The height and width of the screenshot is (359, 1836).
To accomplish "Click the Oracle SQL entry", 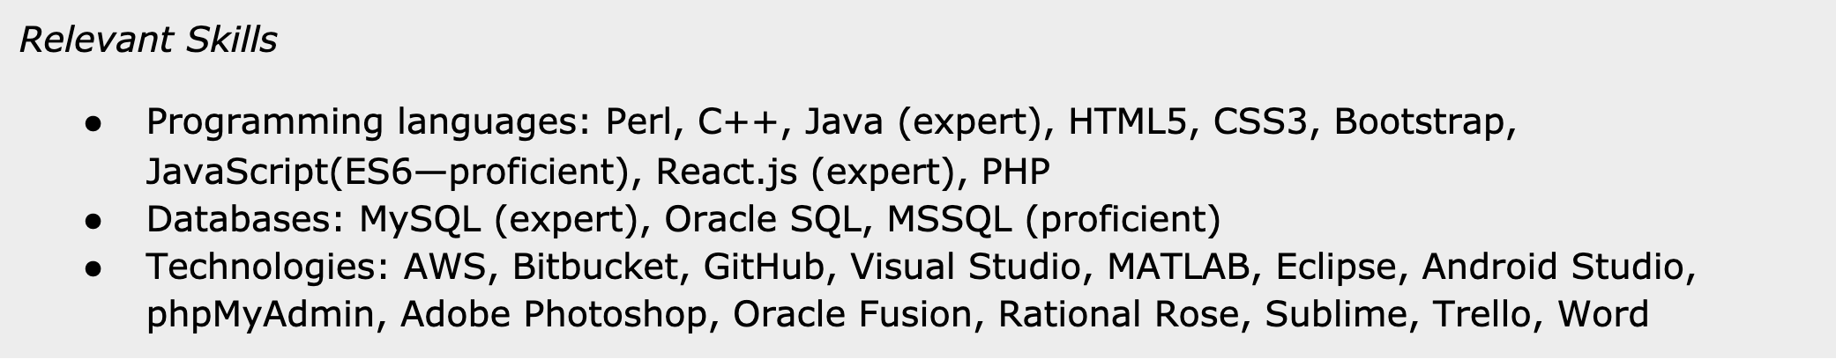I will [762, 219].
